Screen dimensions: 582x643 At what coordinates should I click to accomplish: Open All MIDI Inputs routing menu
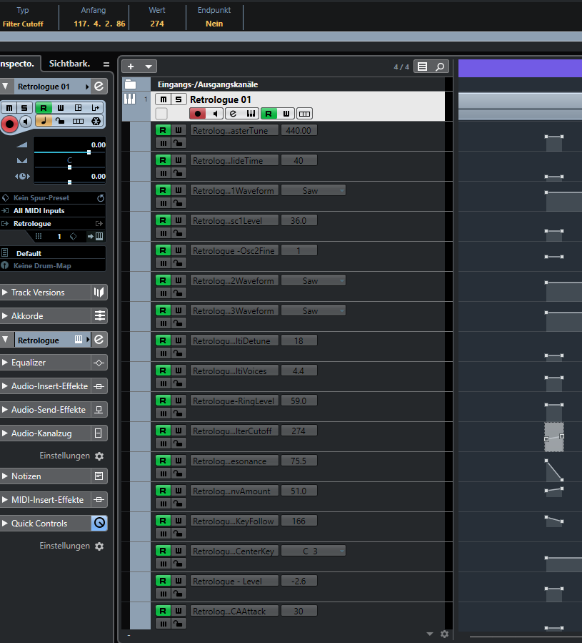pos(52,210)
